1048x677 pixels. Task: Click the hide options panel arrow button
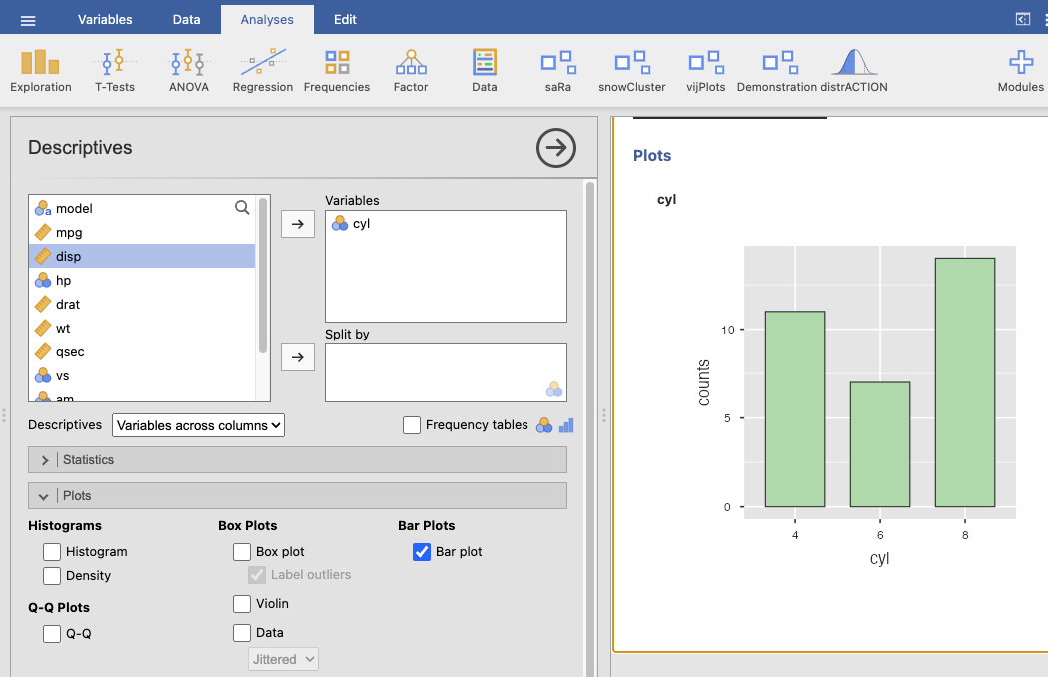(x=556, y=148)
